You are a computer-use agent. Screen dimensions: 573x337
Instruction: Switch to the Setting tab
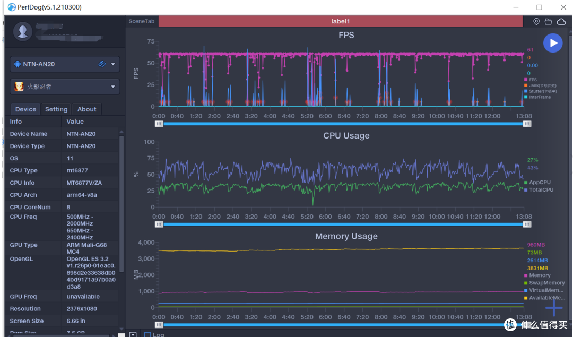tap(56, 109)
